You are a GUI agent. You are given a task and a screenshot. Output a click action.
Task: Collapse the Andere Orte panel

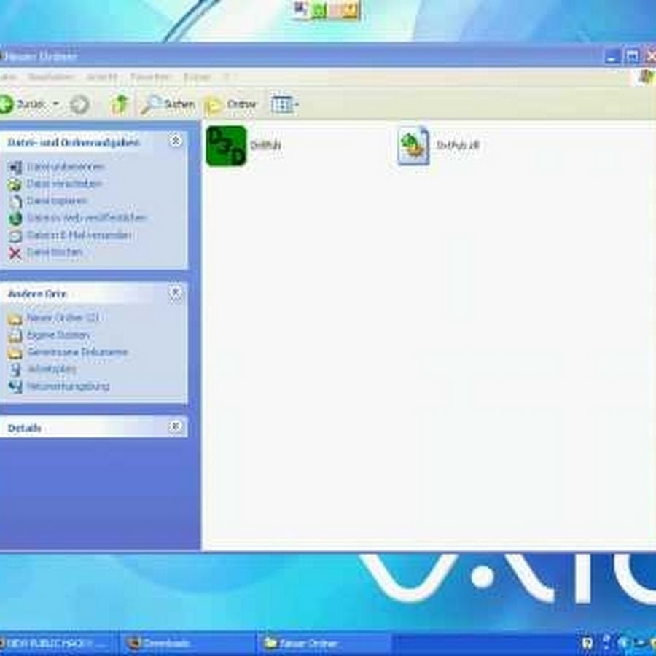[175, 292]
